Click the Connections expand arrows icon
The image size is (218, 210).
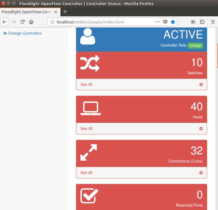89,152
